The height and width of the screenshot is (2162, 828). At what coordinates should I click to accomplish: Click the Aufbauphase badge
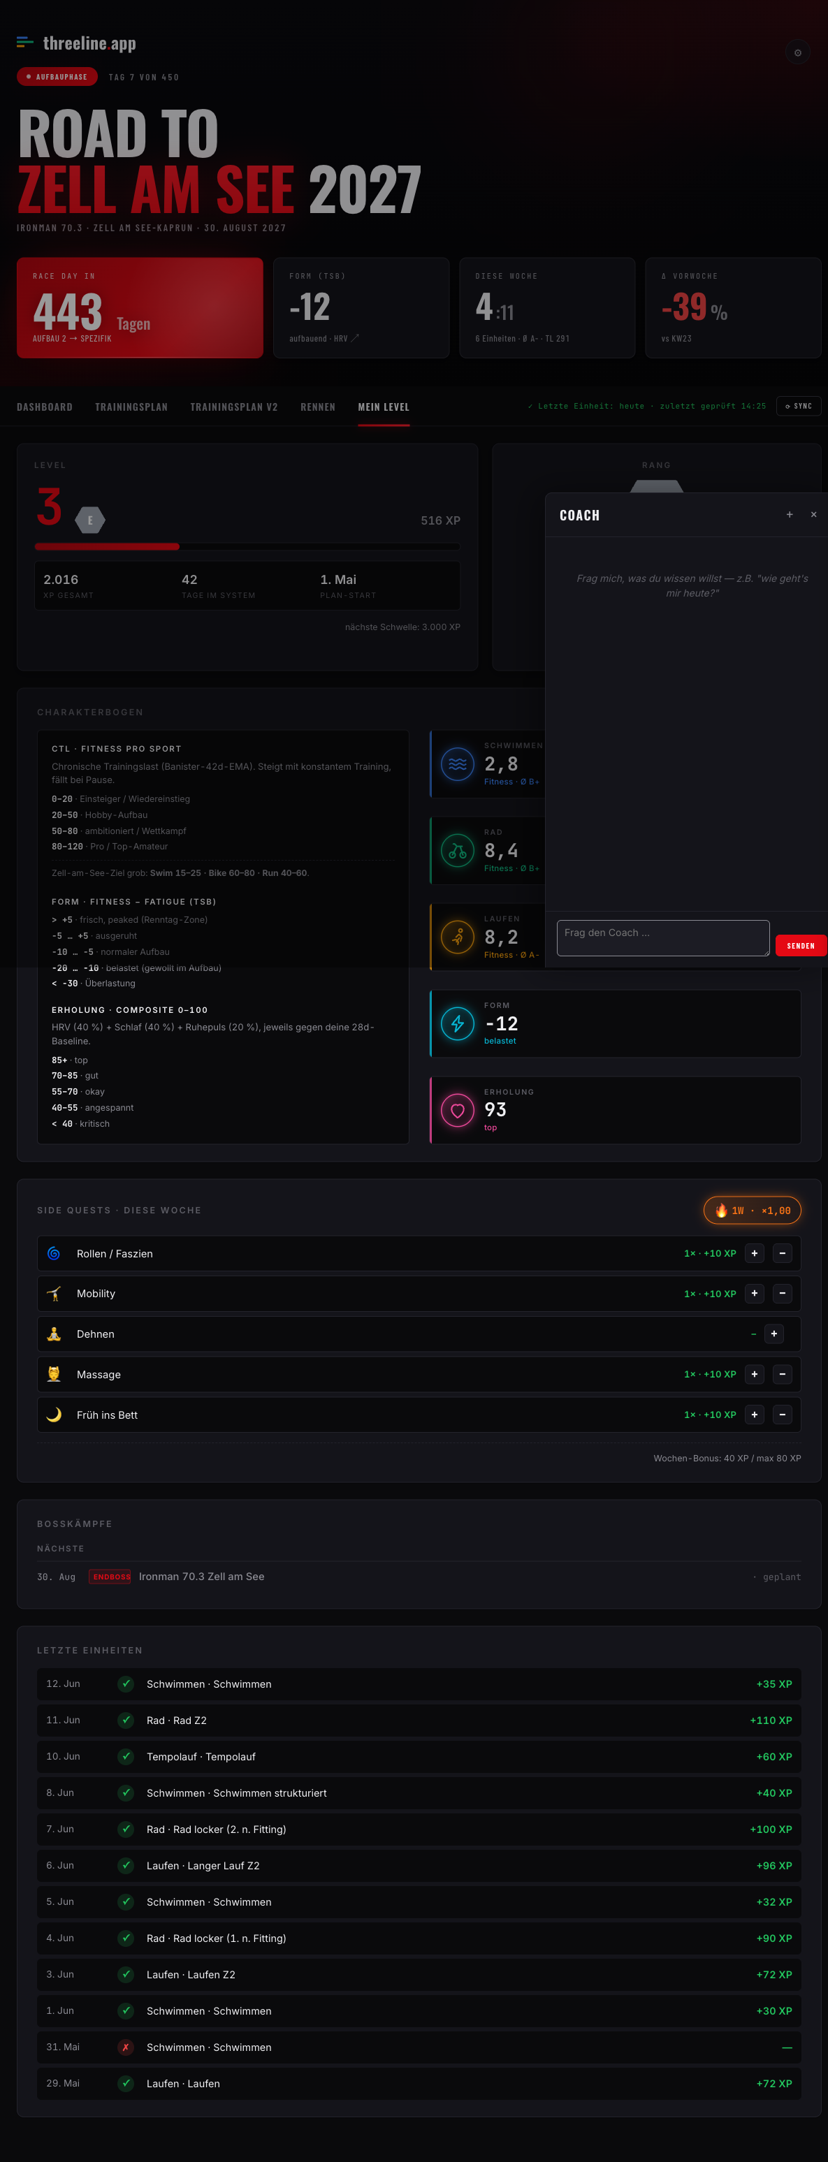pyautogui.click(x=57, y=76)
